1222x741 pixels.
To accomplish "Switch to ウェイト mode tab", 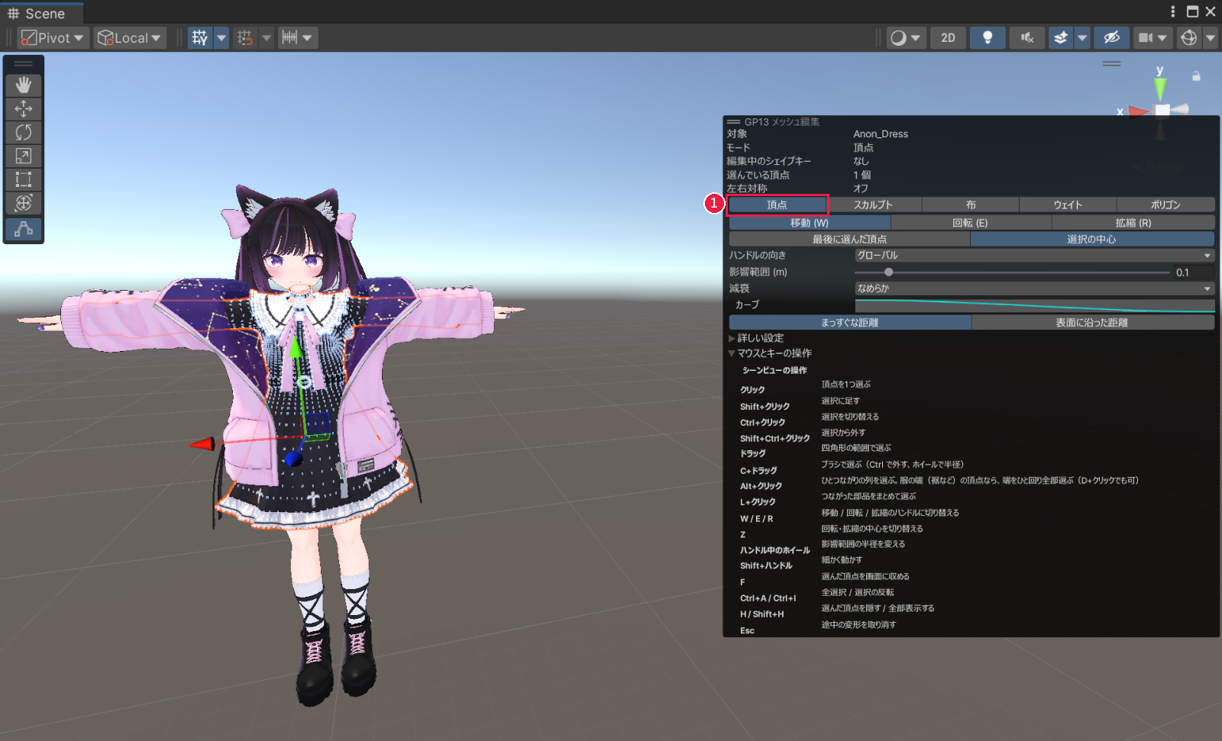I will pyautogui.click(x=1068, y=205).
